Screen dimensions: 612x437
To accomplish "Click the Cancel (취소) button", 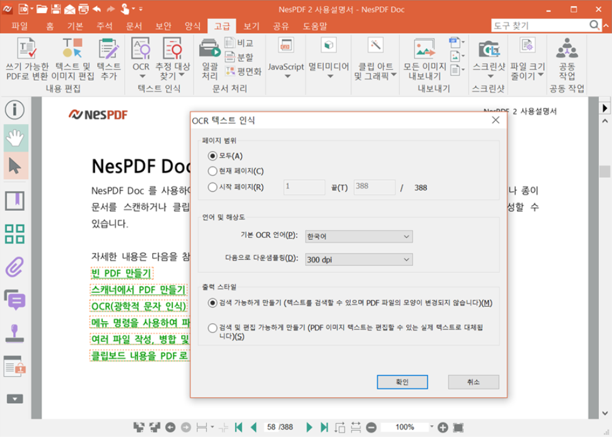I will tap(474, 382).
